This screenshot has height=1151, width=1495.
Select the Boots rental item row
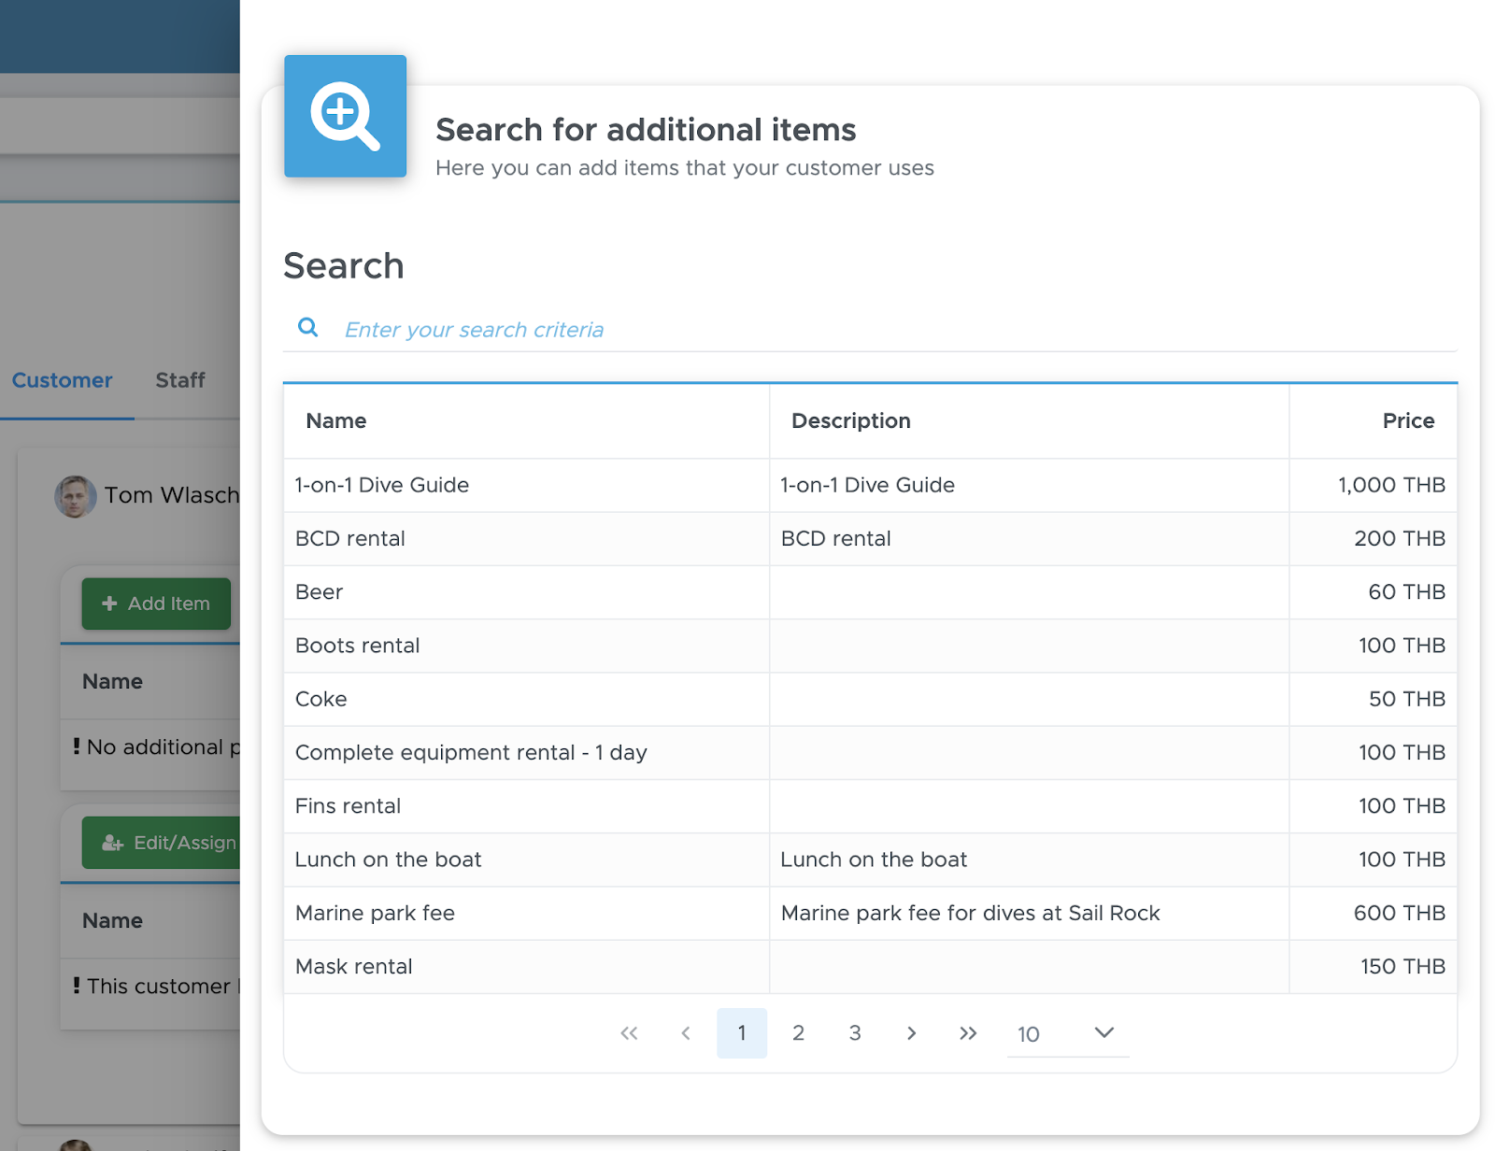[870, 646]
